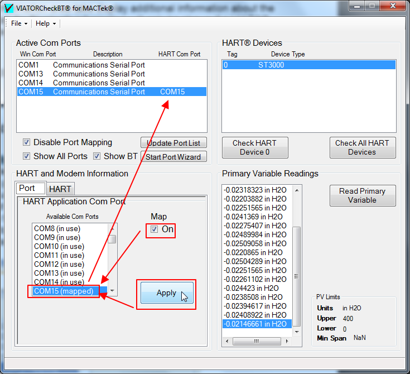
Task: Click the Apply button
Action: coord(167,293)
